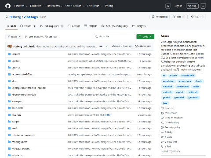Click the commit message ellipsis icon
211x158 pixels.
101,46
